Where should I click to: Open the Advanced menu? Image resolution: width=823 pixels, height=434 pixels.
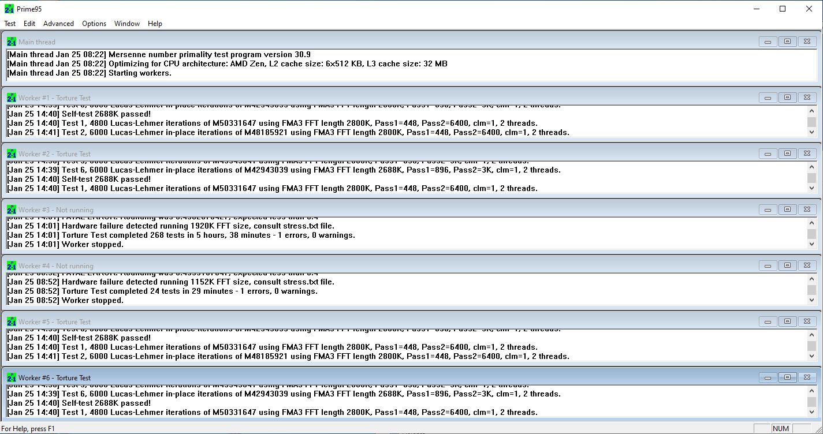click(x=58, y=24)
